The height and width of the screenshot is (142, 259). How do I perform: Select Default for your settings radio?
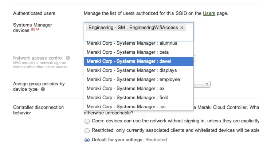pyautogui.click(x=87, y=140)
